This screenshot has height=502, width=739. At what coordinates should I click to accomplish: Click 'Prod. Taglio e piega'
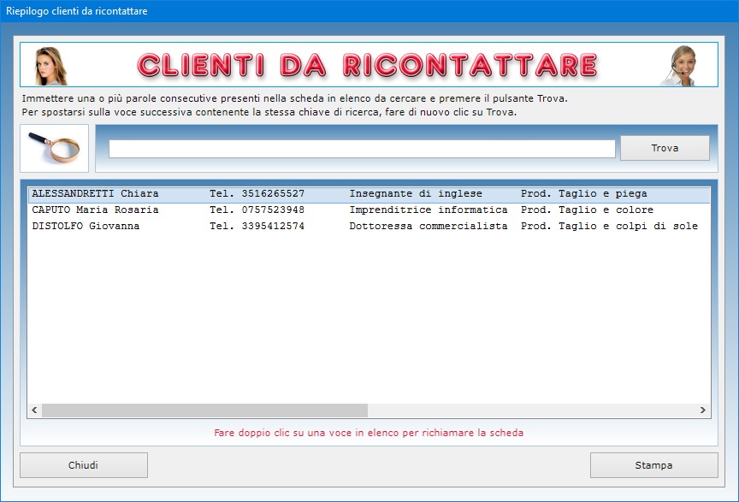click(584, 194)
